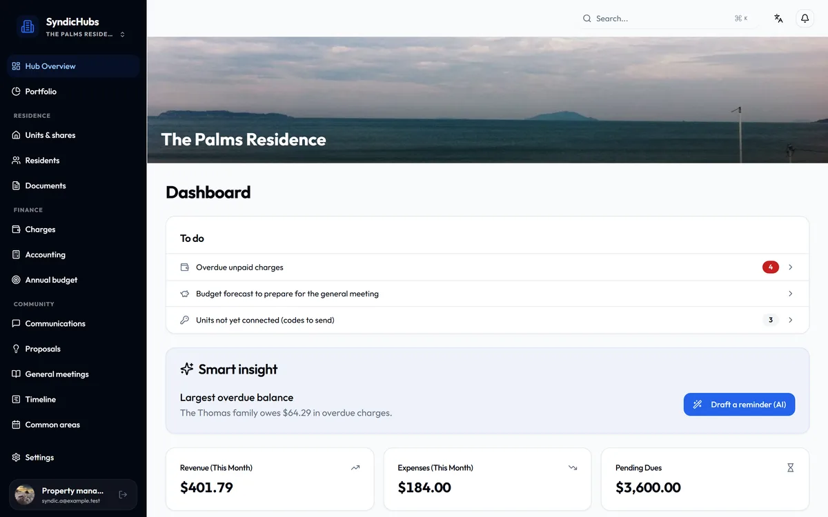Viewport: 828px width, 517px height.
Task: Click the Units & shares house icon
Action: (16, 135)
